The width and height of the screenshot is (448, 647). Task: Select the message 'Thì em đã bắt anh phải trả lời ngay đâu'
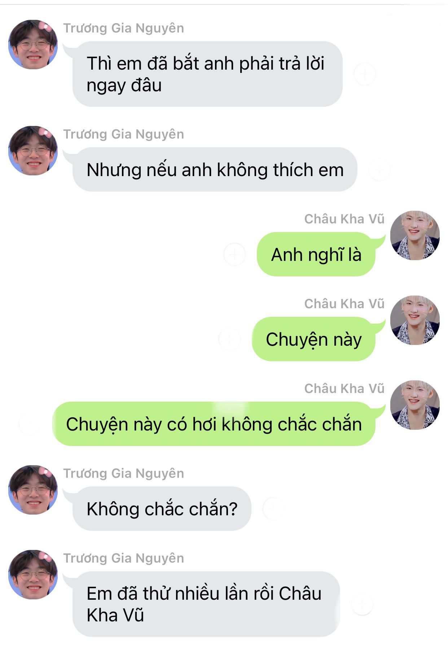(207, 74)
